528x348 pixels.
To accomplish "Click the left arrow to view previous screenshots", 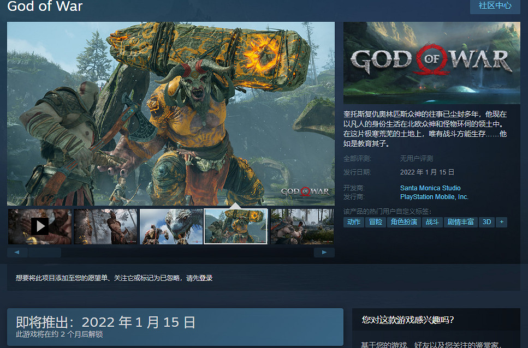I will tap(17, 252).
